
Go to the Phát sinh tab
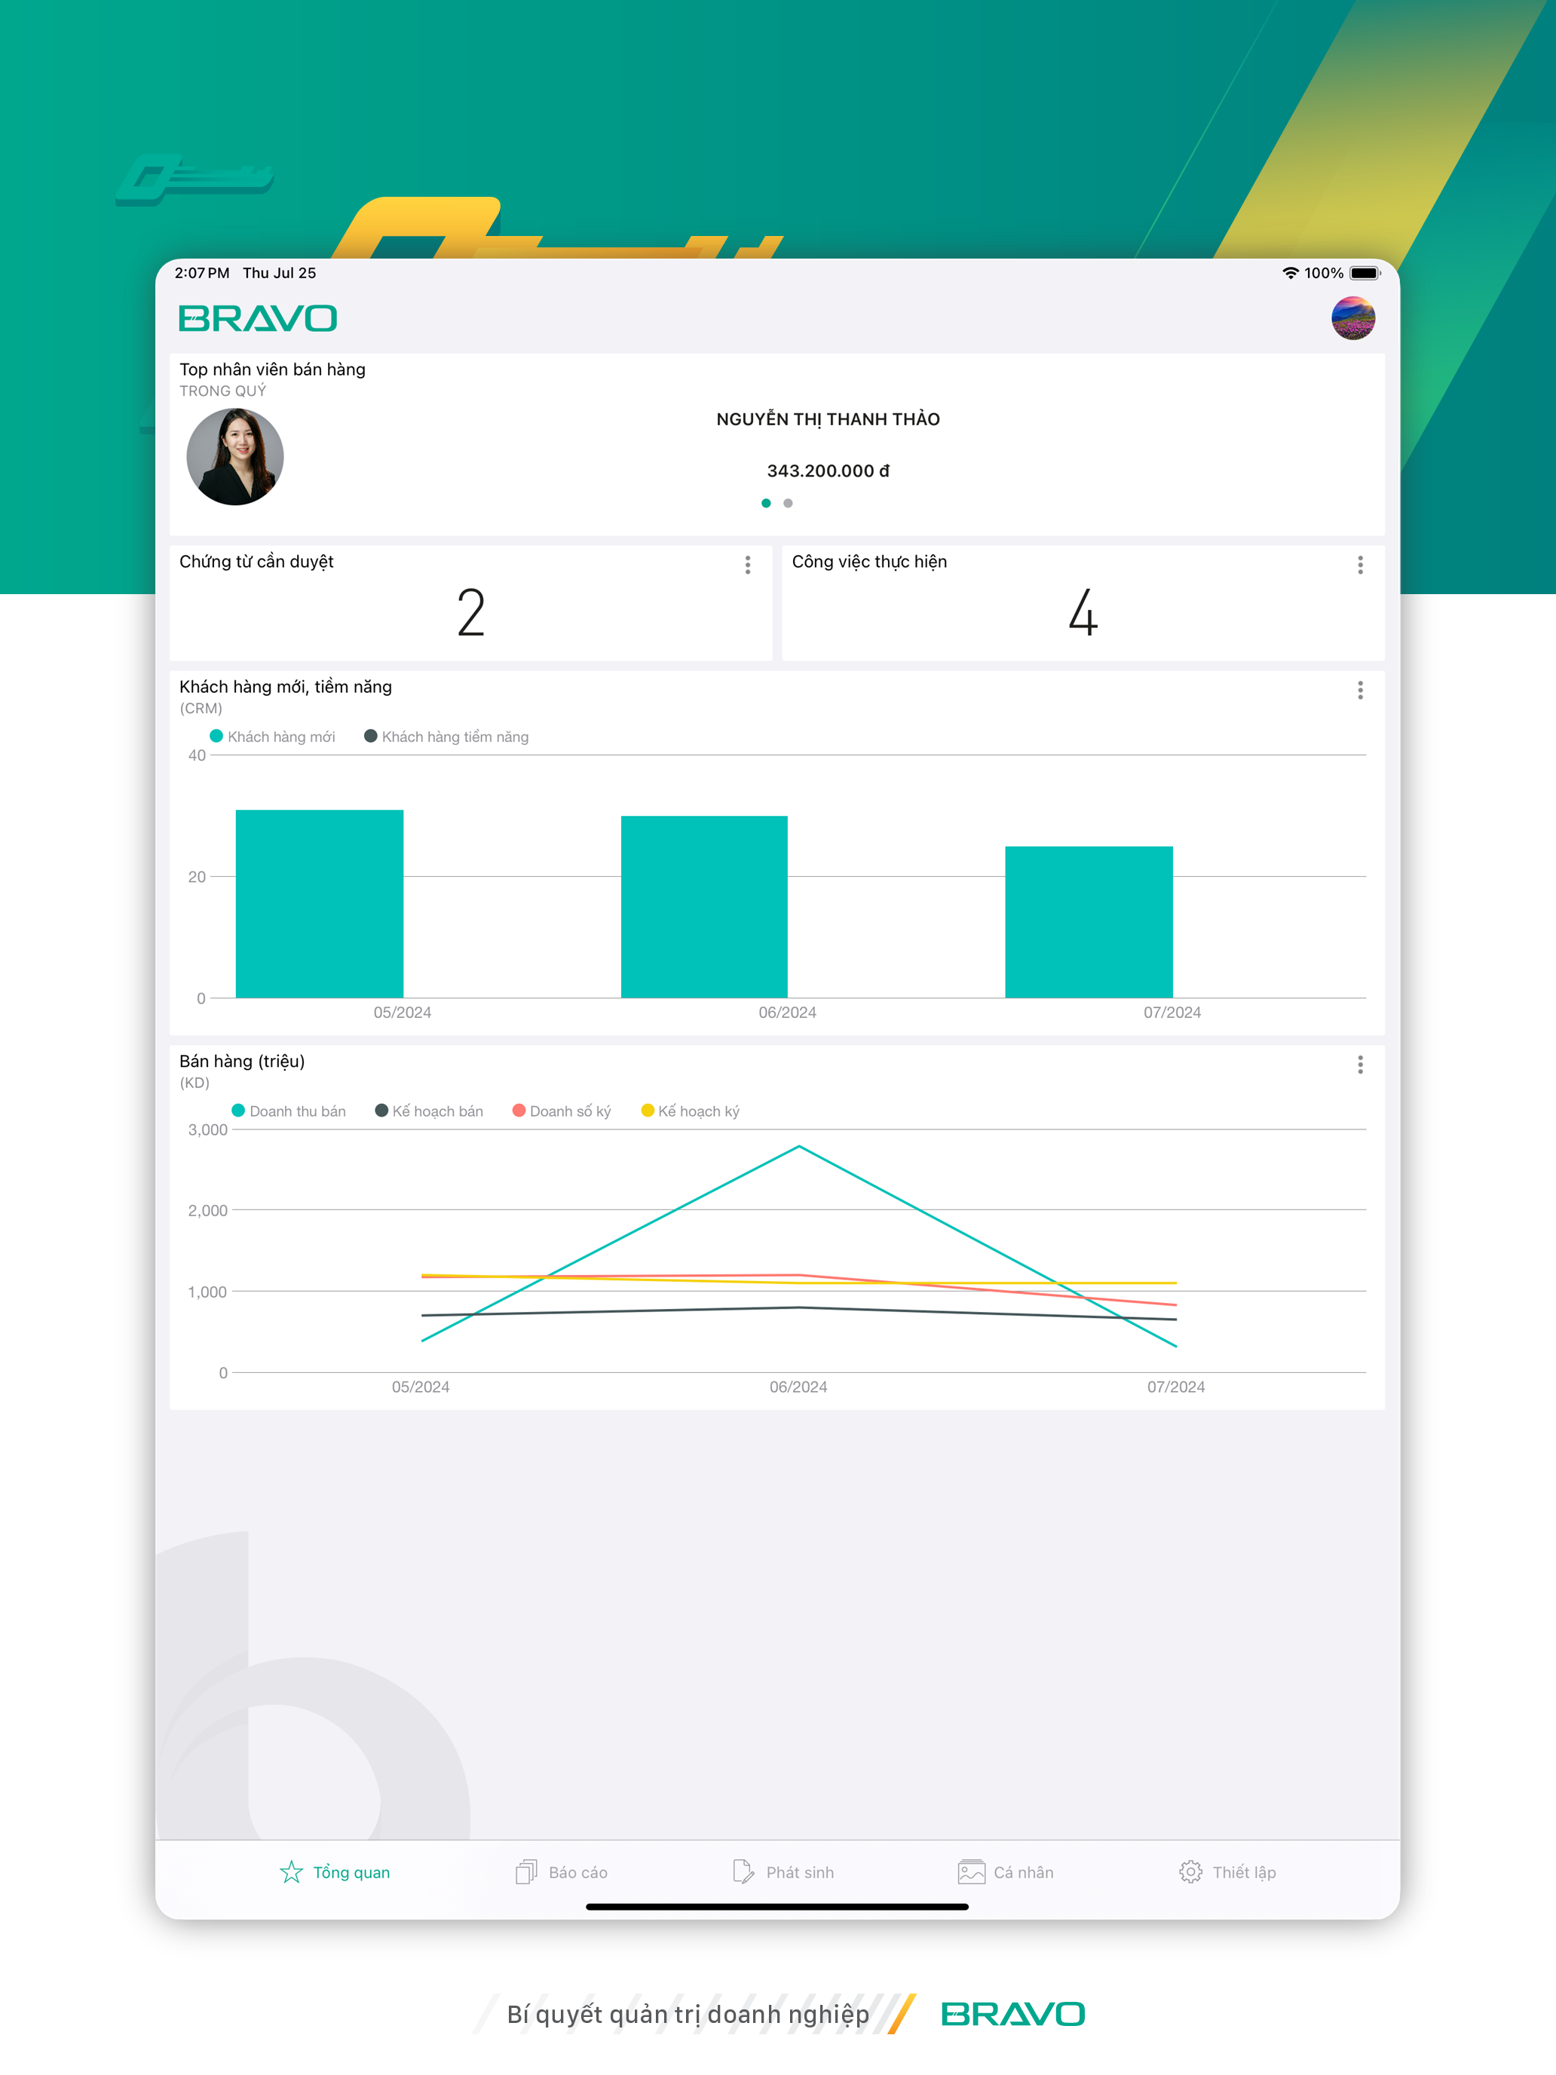pos(783,1872)
